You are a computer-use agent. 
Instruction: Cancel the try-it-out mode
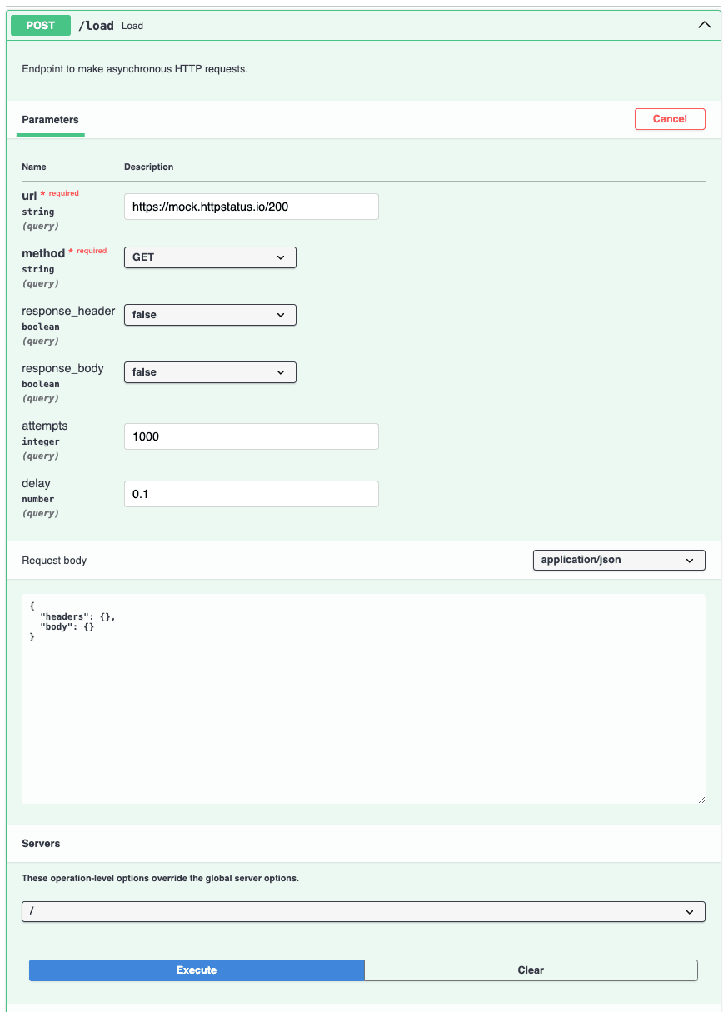(670, 118)
